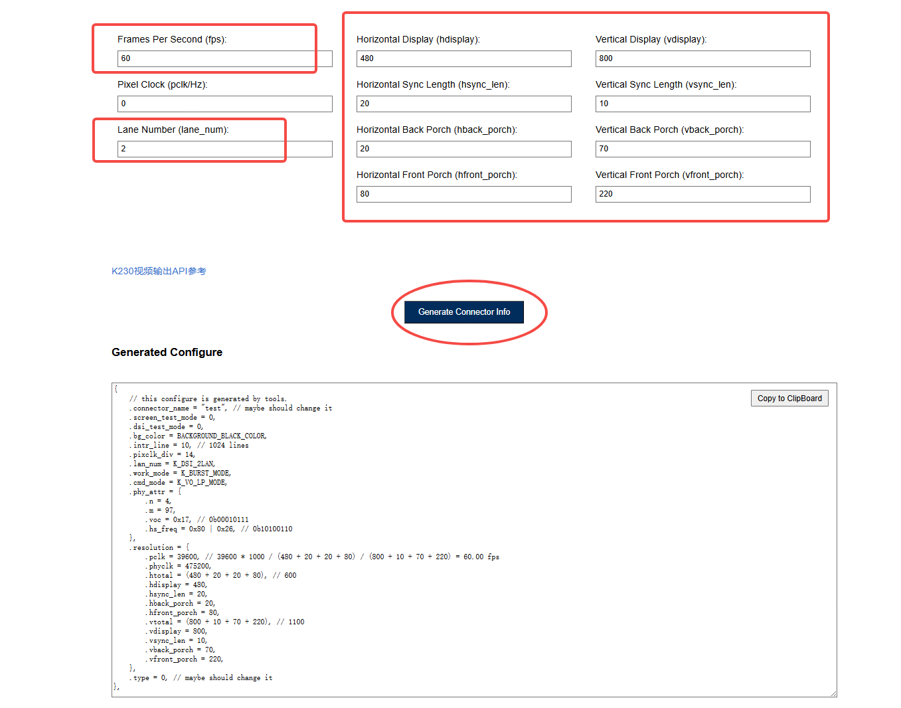The image size is (901, 708).
Task: Select the Horizontal Back Porch field
Action: pyautogui.click(x=464, y=149)
